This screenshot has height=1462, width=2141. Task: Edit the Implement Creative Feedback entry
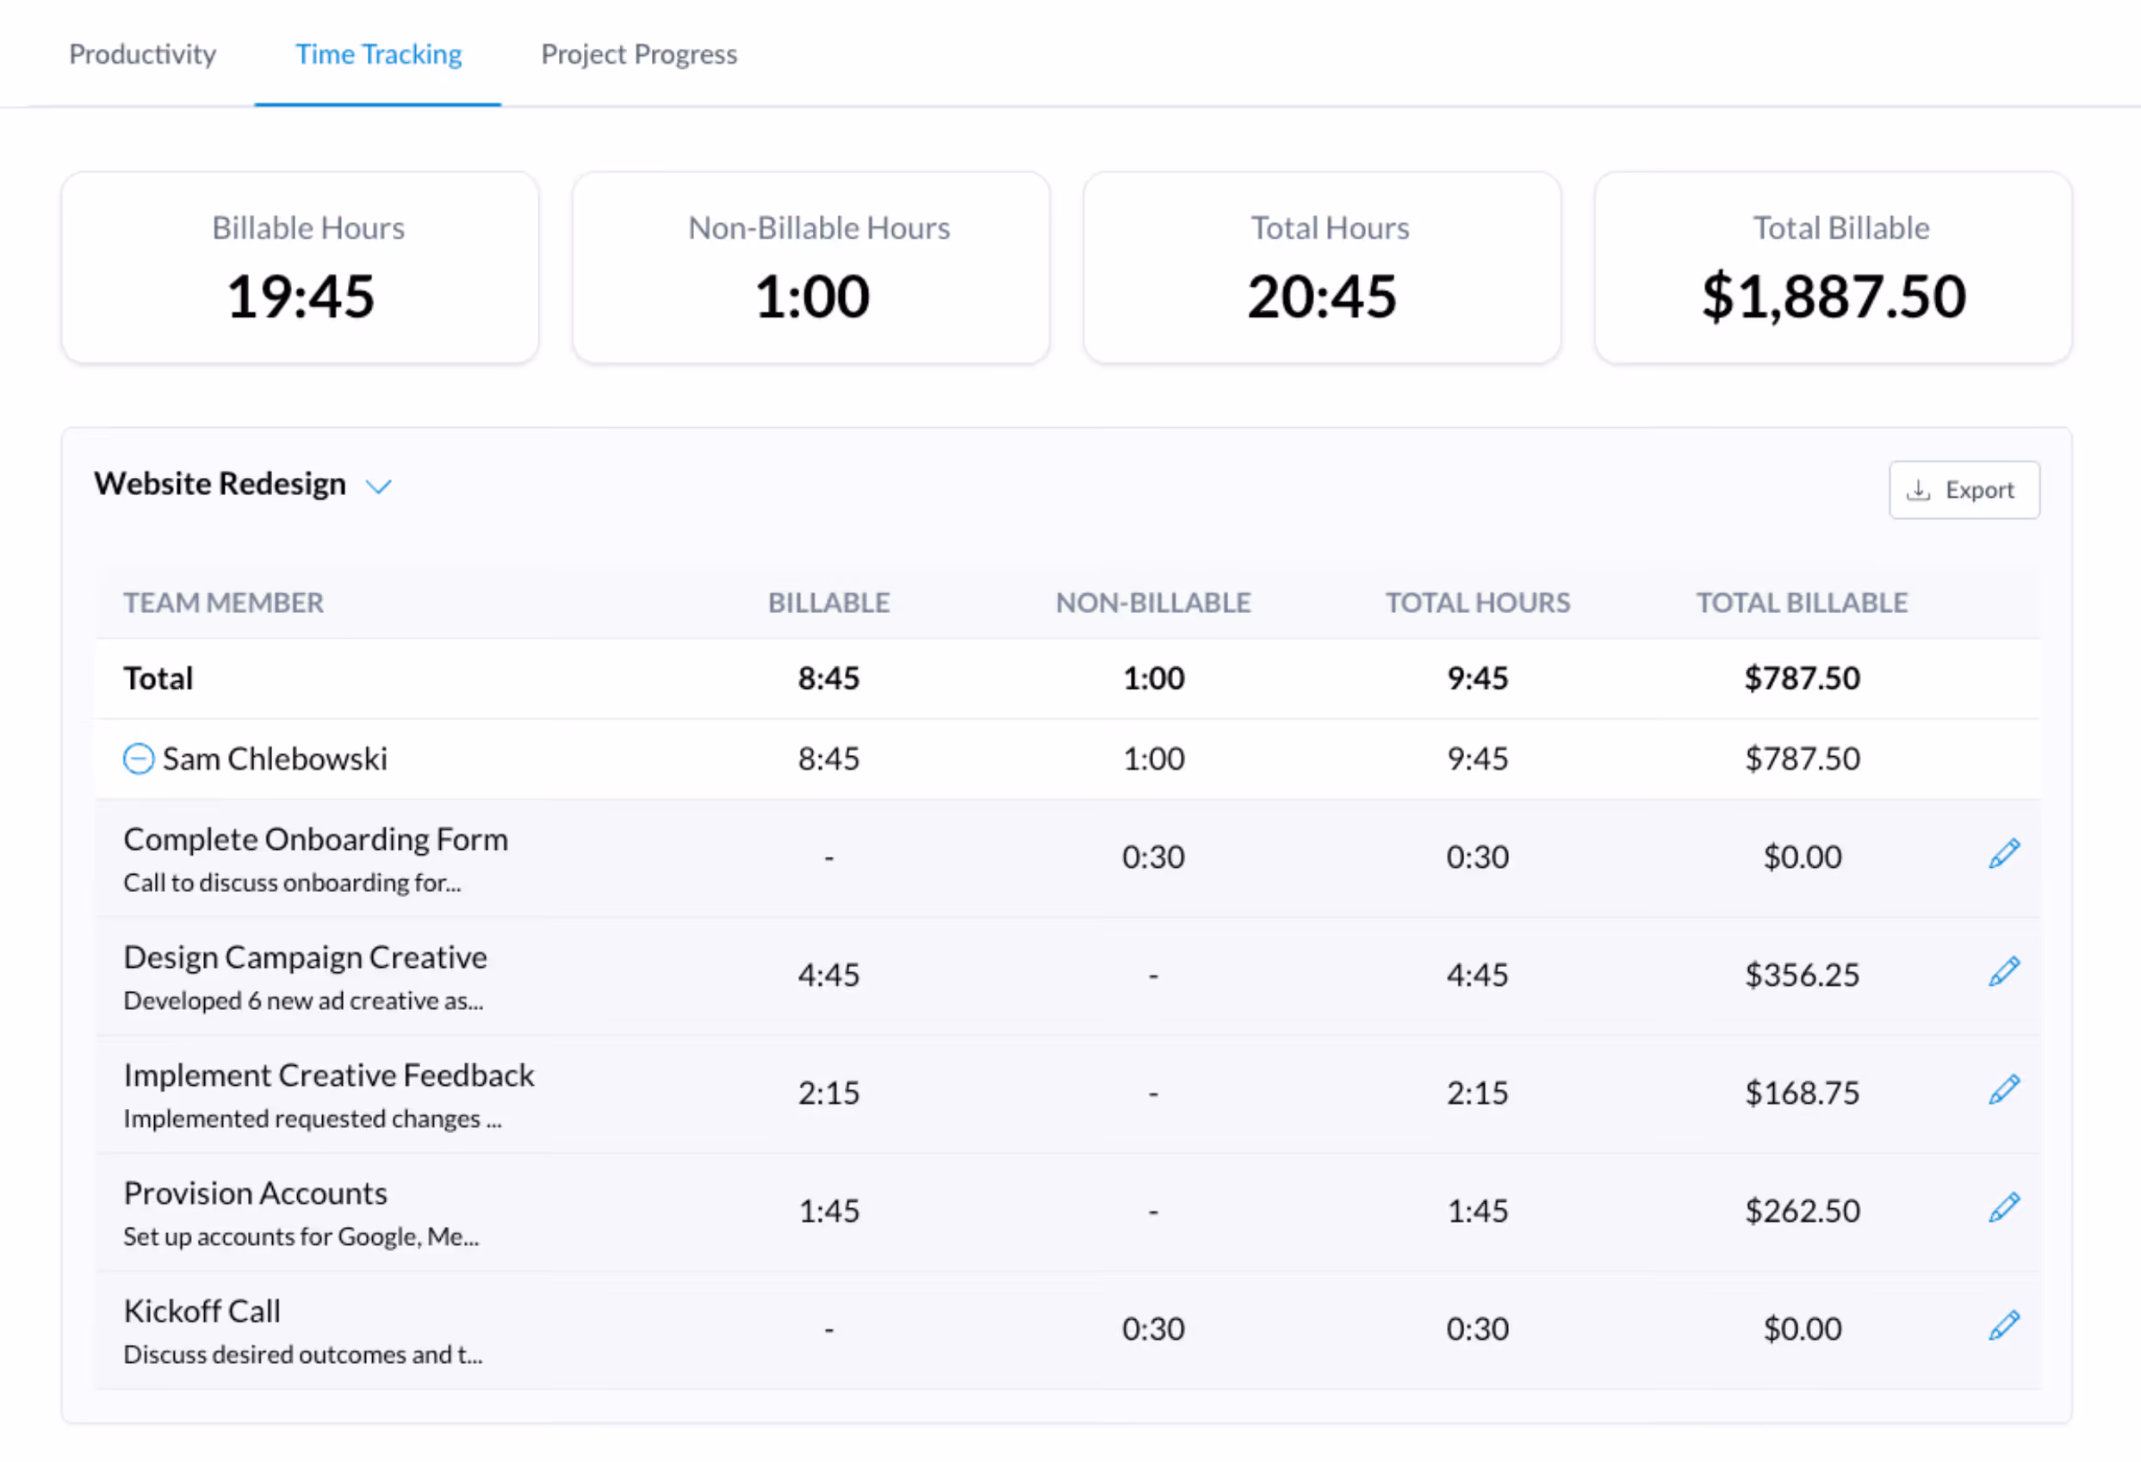point(2004,1091)
